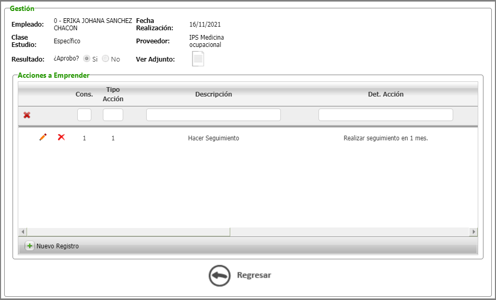Click the date value 16/11/2021
This screenshot has height=300, width=496.
tap(205, 25)
